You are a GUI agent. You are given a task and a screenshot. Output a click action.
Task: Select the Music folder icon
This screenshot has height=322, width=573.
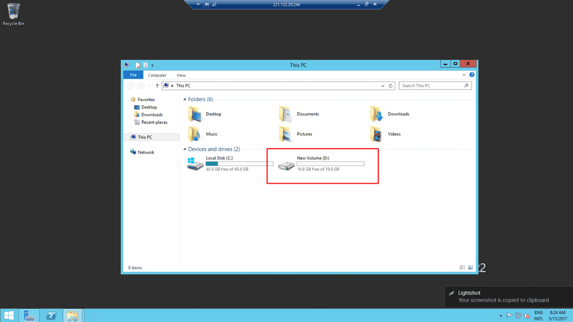(194, 134)
